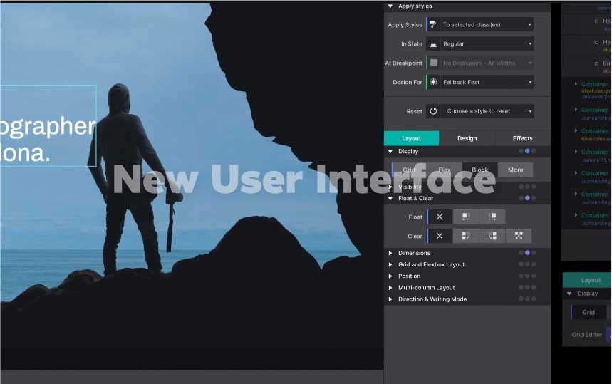Collapse Display in the dimmed background panel
Screen dimensions: 612x384
click(569, 294)
